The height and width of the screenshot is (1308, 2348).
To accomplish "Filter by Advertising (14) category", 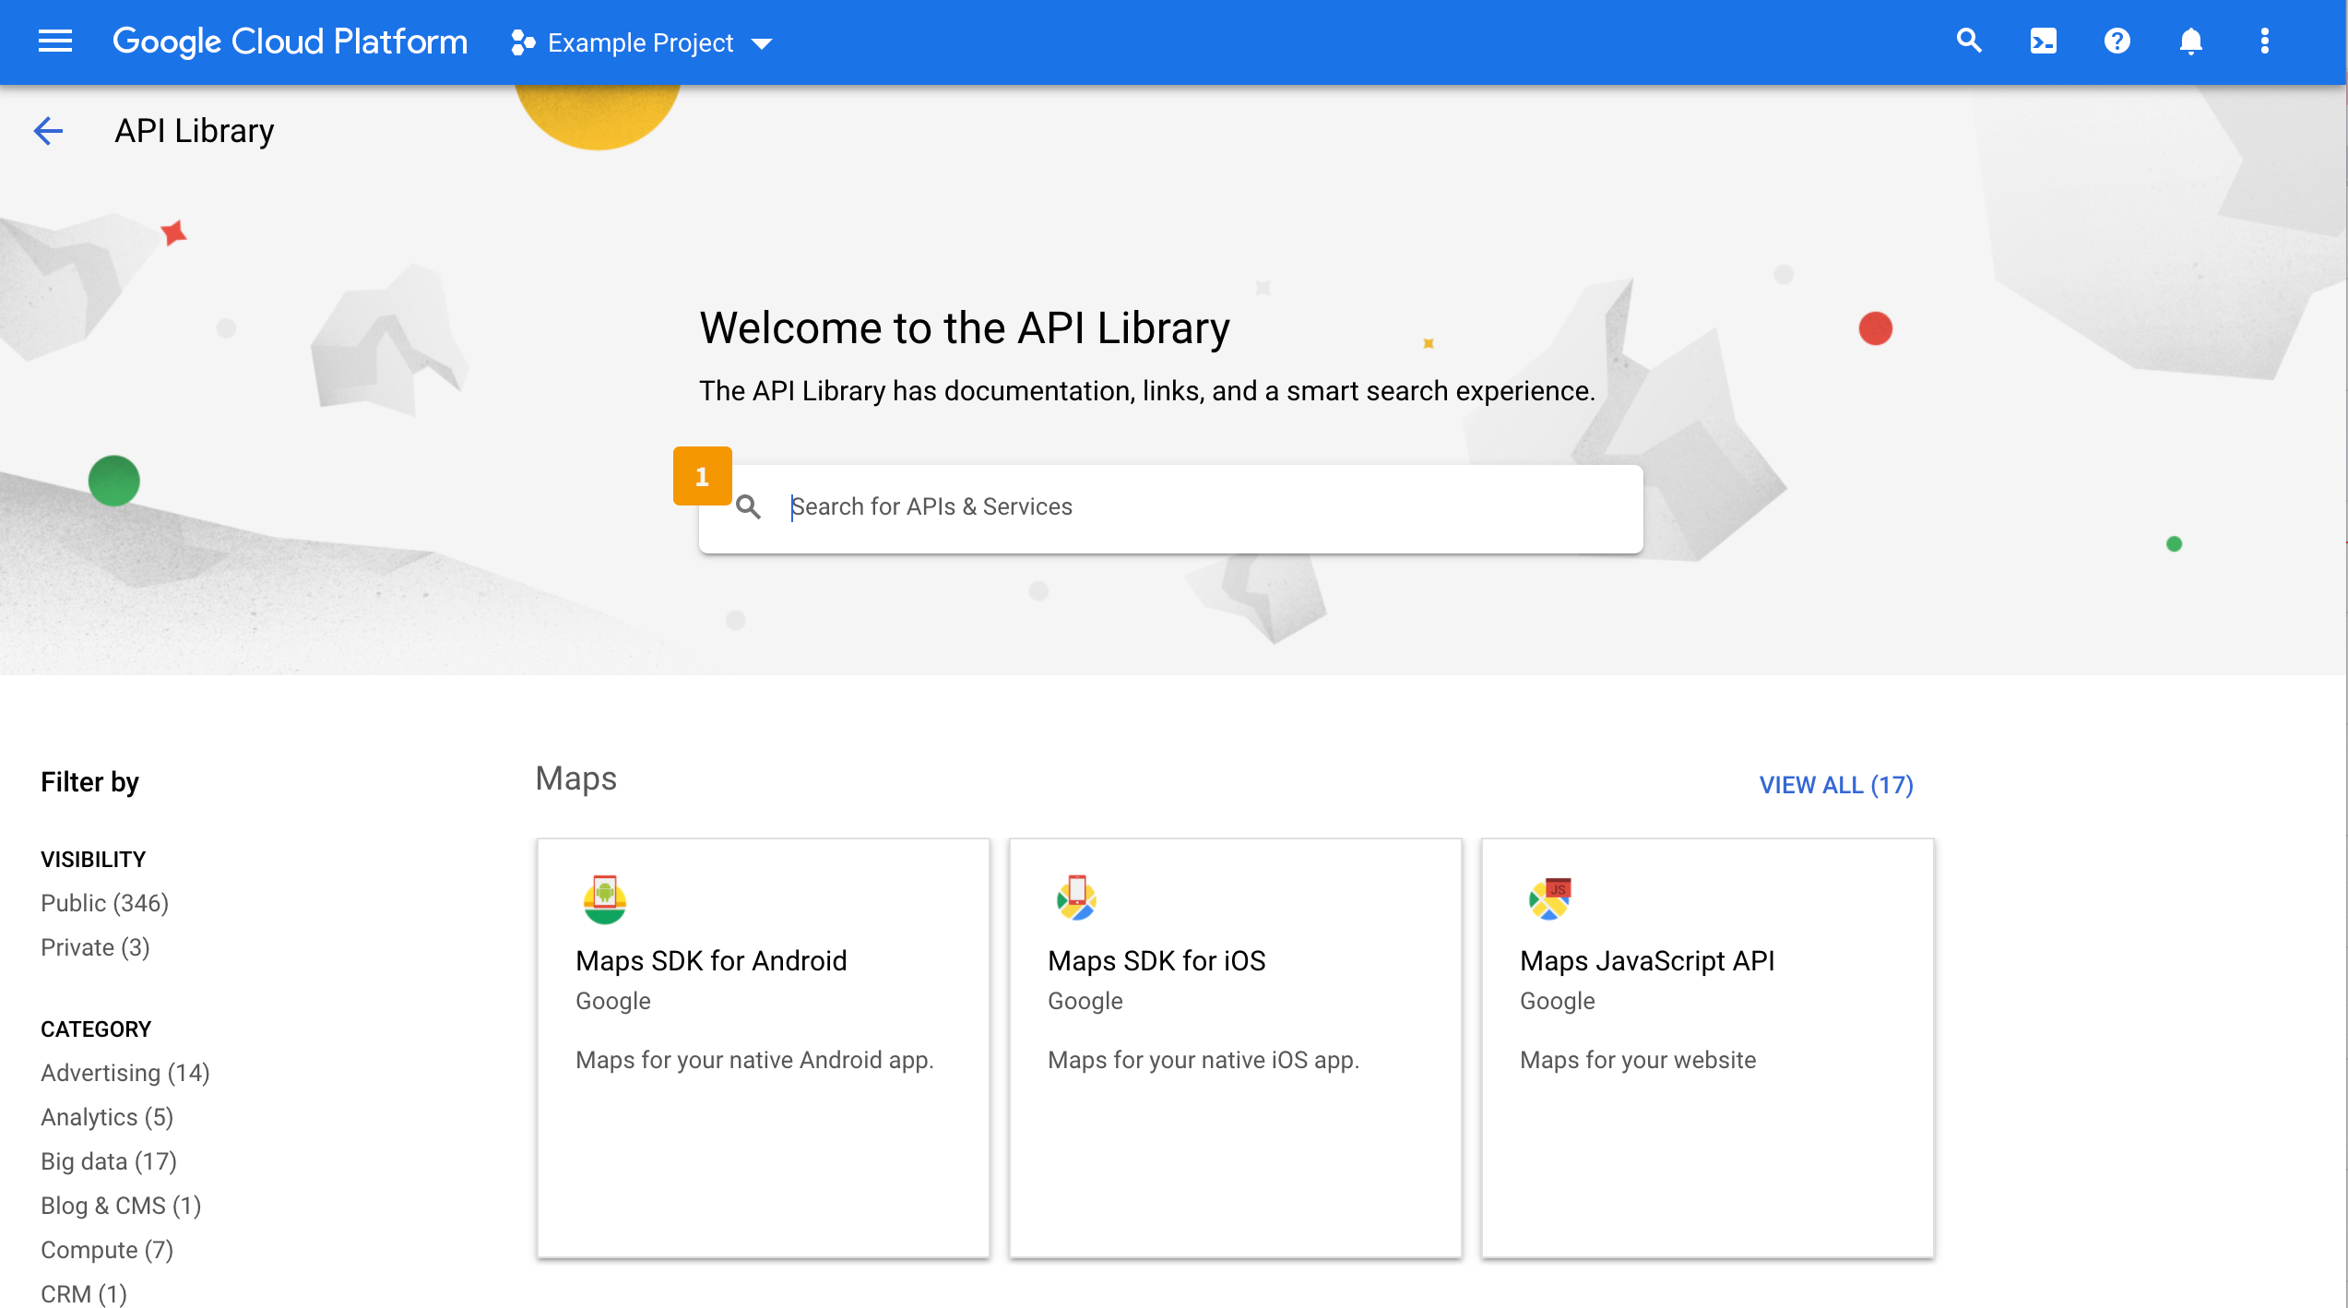I will click(125, 1073).
